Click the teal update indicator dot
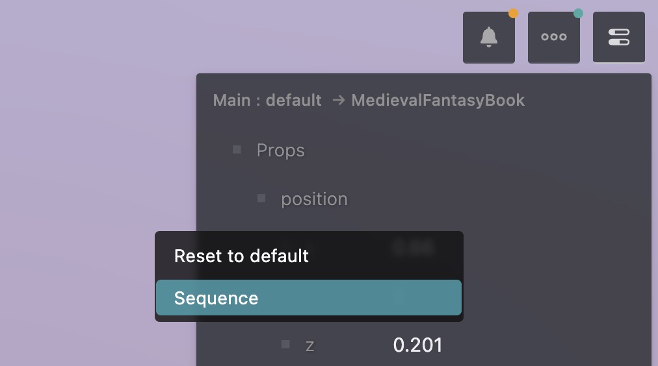This screenshot has width=658, height=366. 578,14
